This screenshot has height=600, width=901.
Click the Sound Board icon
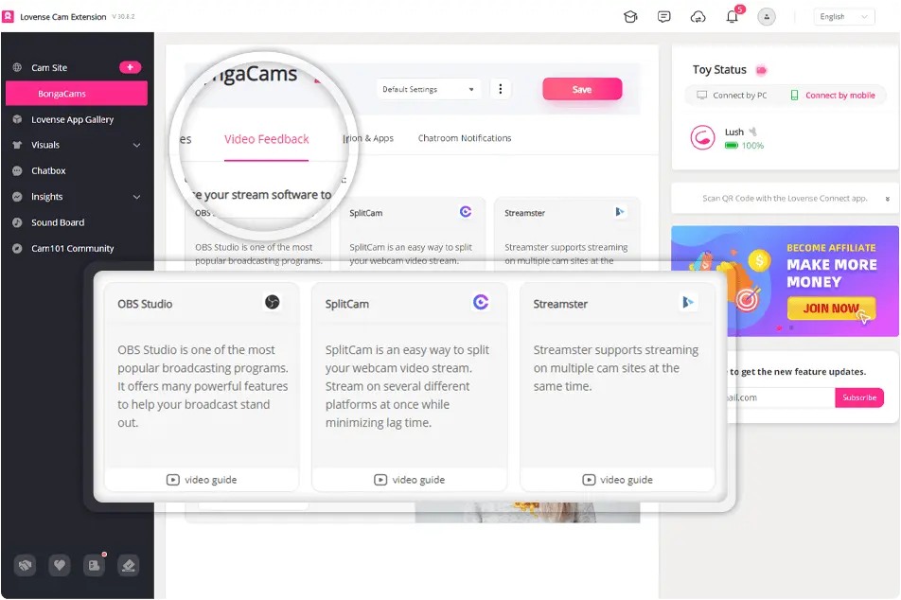(17, 222)
